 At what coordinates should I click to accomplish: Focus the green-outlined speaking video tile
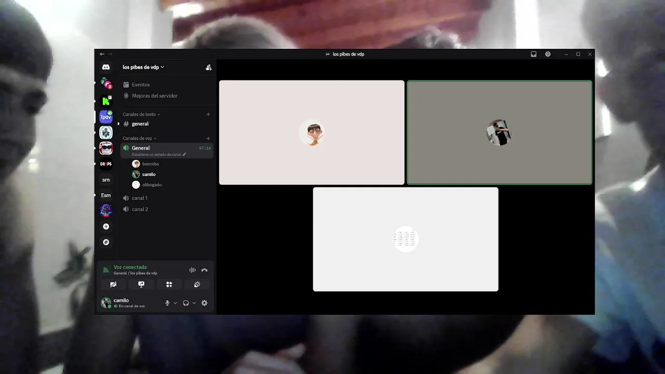[499, 132]
